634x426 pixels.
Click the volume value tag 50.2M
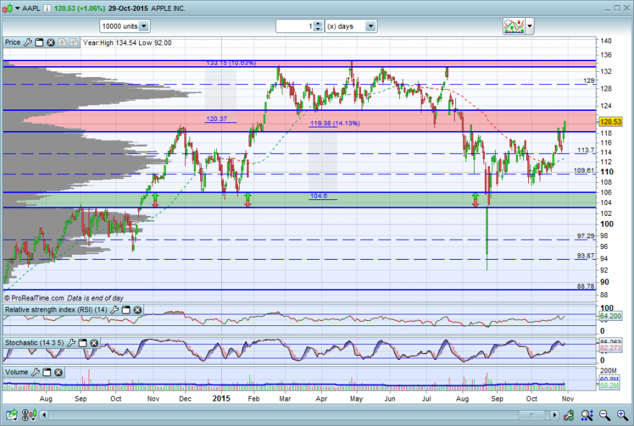pos(609,386)
